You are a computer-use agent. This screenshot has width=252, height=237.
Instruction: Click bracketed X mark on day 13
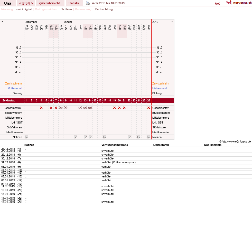[85, 108]
